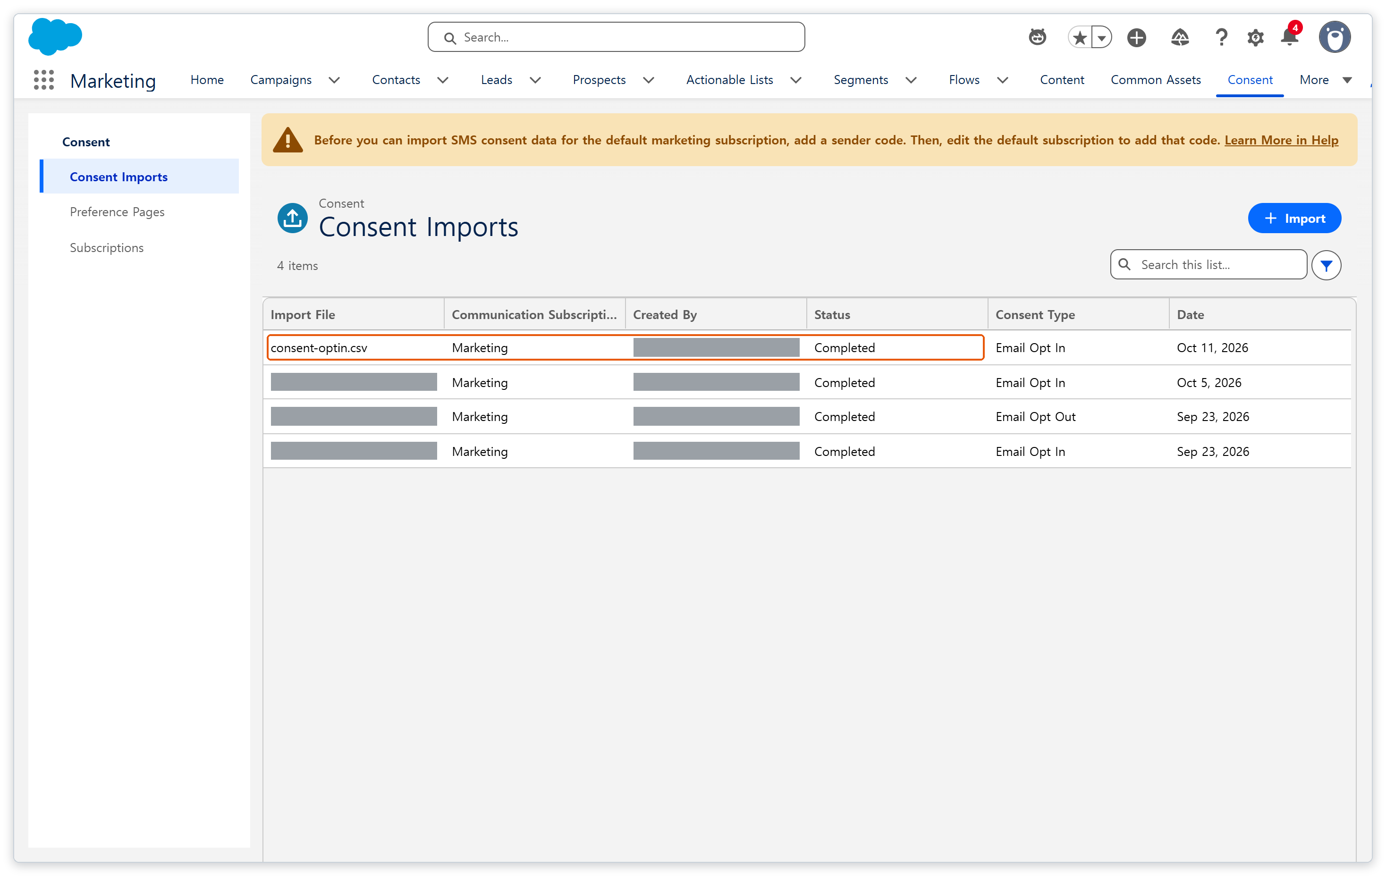
Task: Open the global actions plus icon
Action: pos(1136,38)
